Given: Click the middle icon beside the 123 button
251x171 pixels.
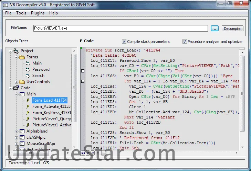Looking at the screenshot, I should (x=88, y=153).
